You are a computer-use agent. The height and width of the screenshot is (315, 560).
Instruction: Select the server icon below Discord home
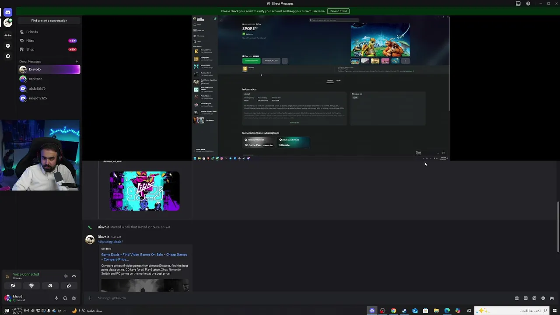[7, 23]
